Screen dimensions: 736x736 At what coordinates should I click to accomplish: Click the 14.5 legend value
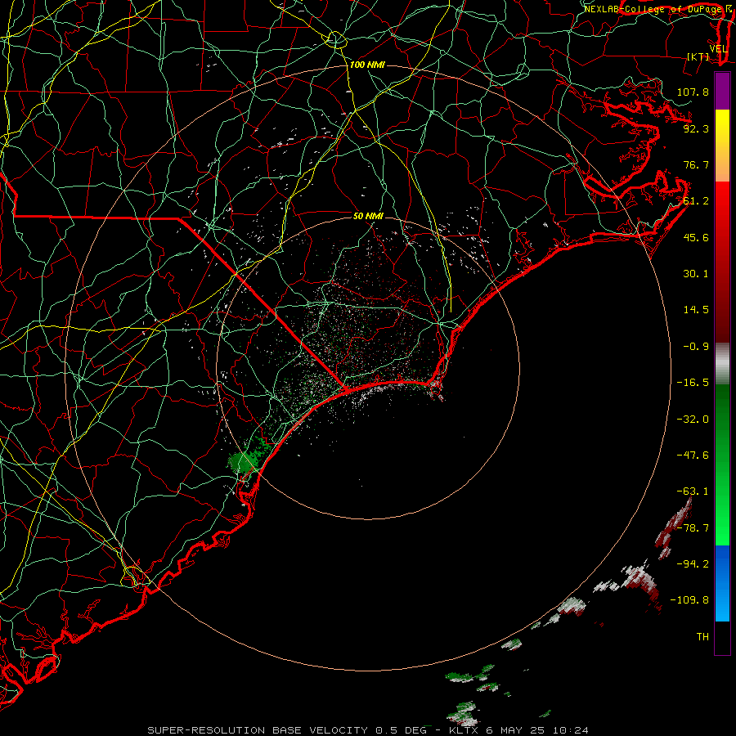click(696, 310)
